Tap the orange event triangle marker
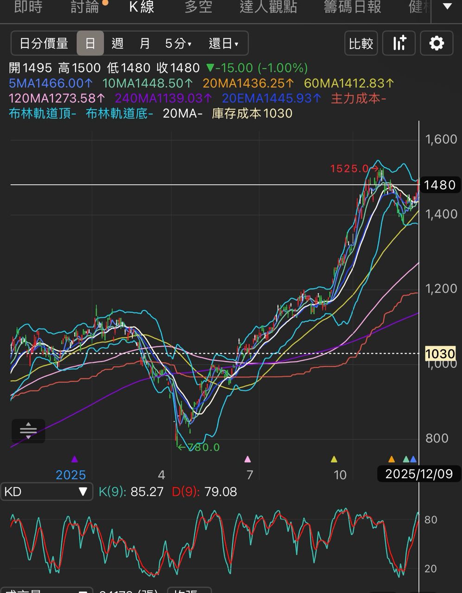 click(392, 460)
